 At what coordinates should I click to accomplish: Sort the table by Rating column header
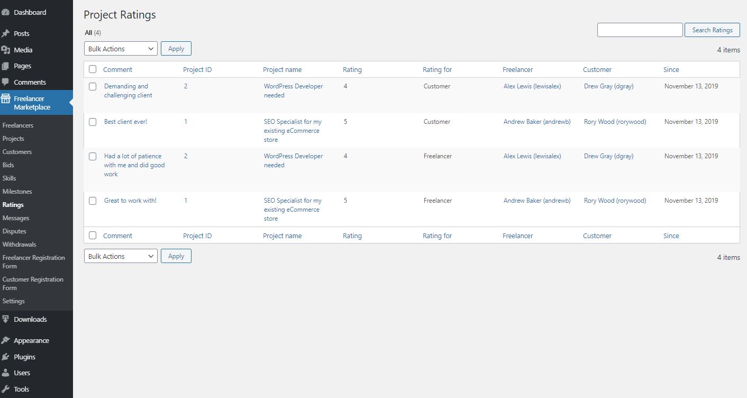click(x=352, y=69)
